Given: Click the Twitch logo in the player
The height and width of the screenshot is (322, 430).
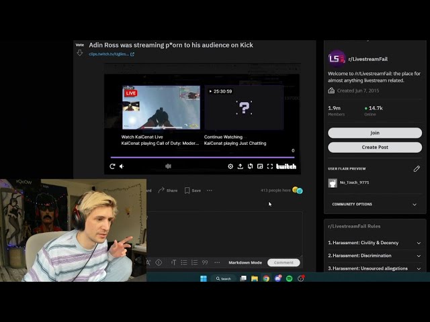Looking at the screenshot, I should 286,166.
